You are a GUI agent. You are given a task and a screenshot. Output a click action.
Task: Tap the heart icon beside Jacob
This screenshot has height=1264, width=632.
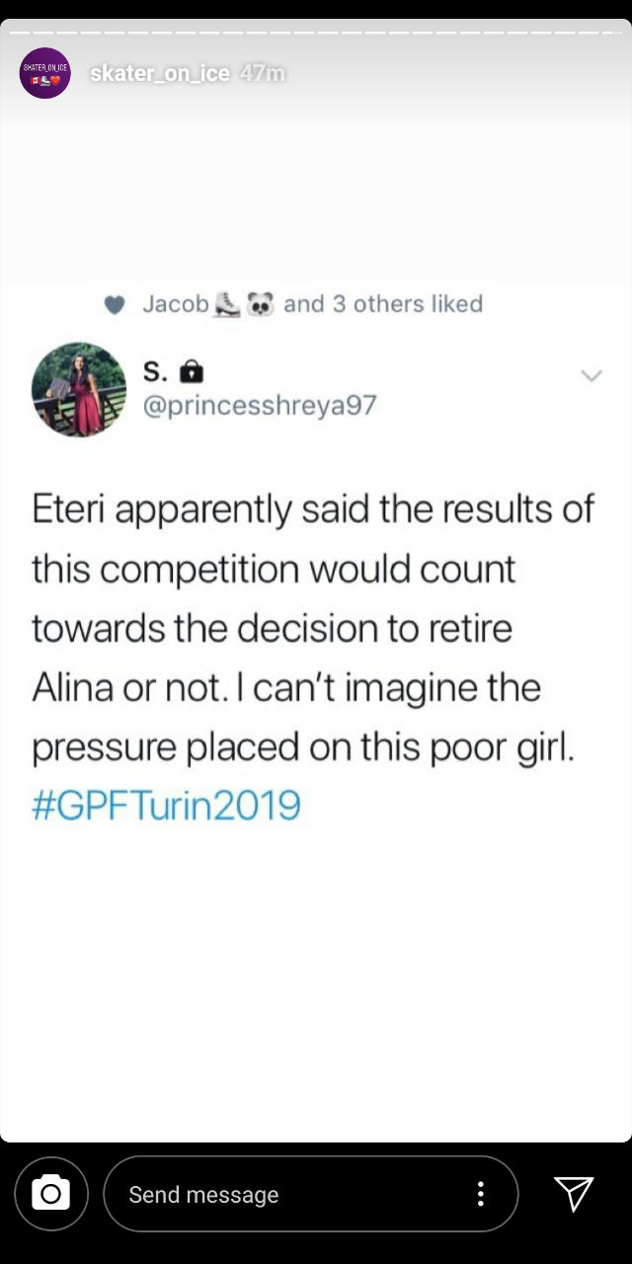115,305
